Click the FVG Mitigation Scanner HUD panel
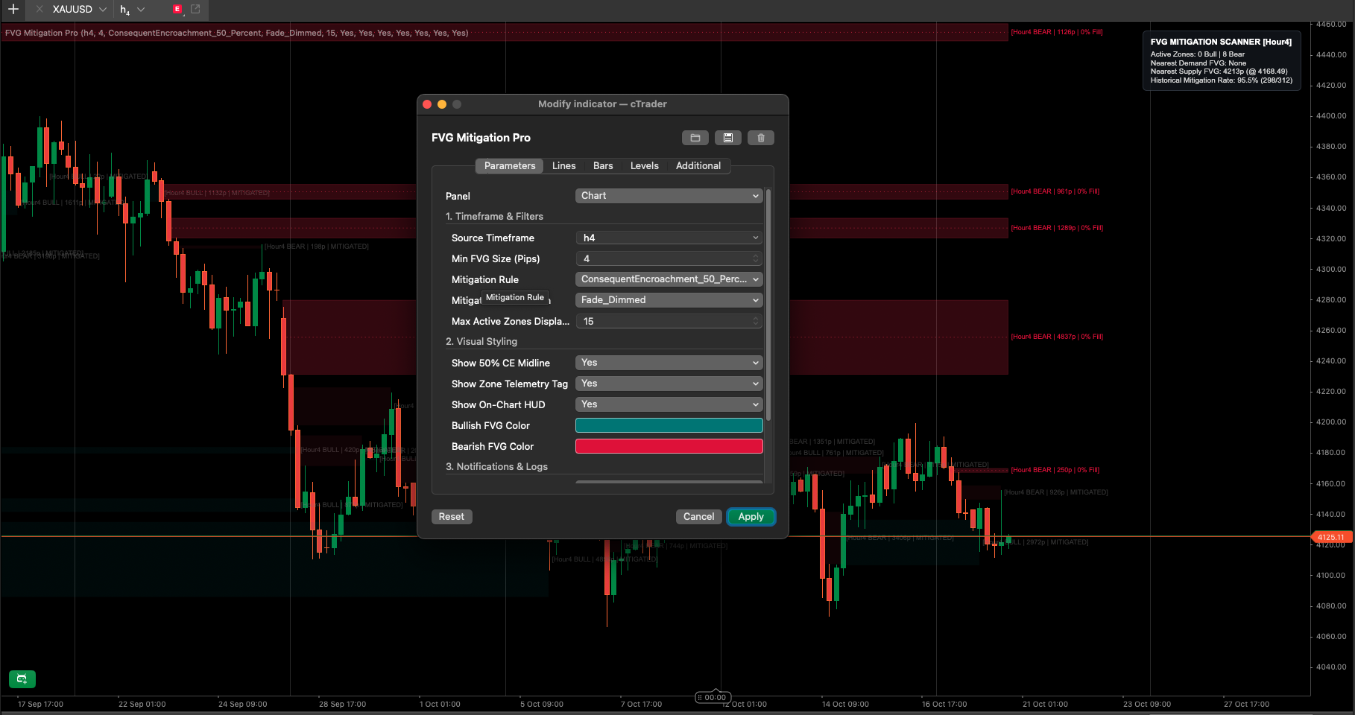The width and height of the screenshot is (1355, 715). 1222,61
